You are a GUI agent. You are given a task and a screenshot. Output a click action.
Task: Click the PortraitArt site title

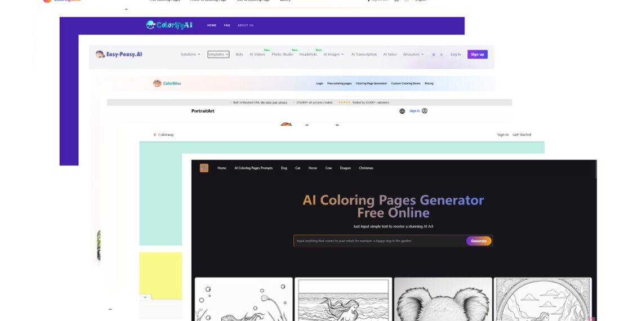click(203, 111)
